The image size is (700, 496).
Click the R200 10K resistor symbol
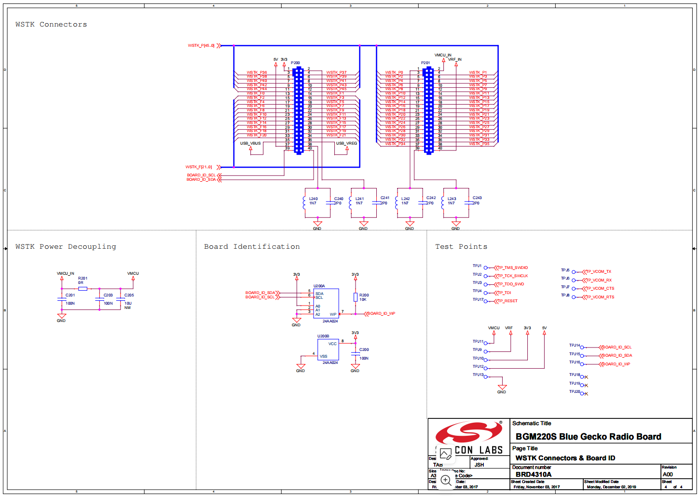click(x=356, y=297)
